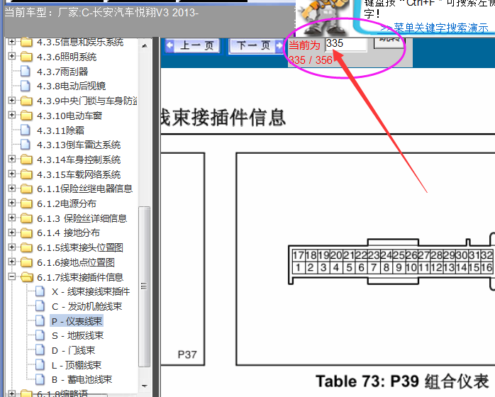The width and height of the screenshot is (495, 397).
Task: Click document icon of X - 线束接线束插件
Action: pyautogui.click(x=40, y=291)
